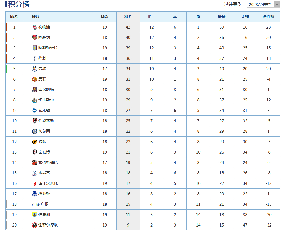284x232 pixels.
Task: Click the 水晶宫 team name
Action: [44, 173]
